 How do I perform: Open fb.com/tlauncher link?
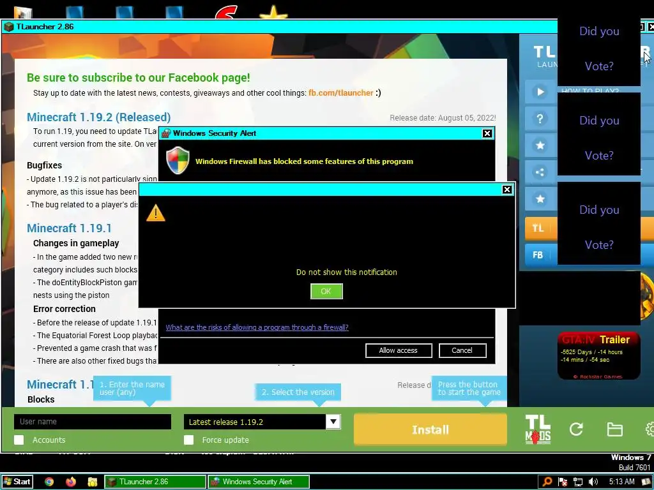coord(341,93)
